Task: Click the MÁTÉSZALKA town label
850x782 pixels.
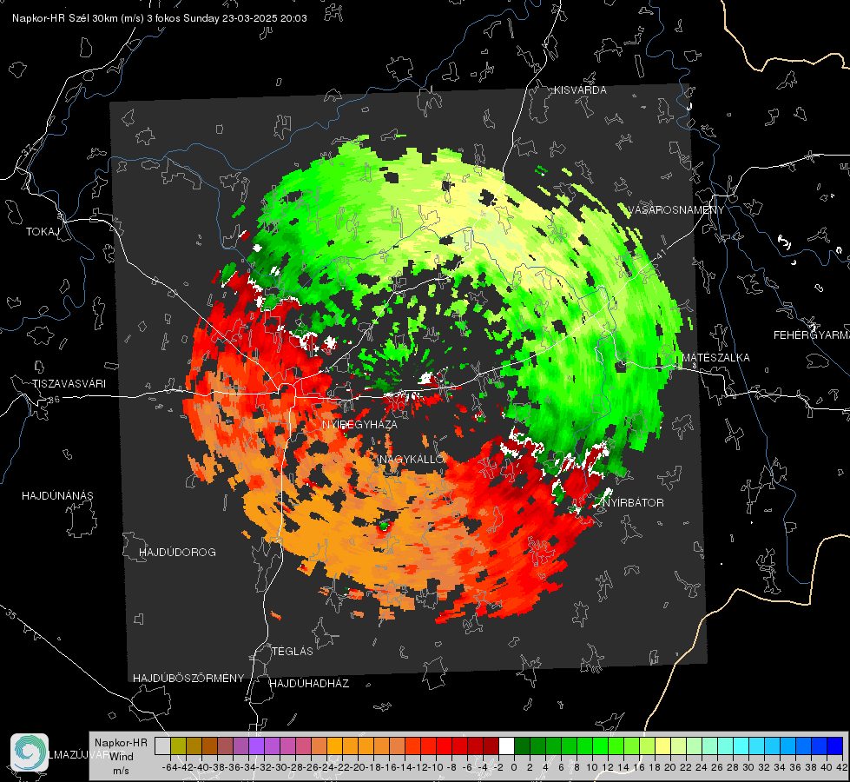Action: pyautogui.click(x=715, y=357)
